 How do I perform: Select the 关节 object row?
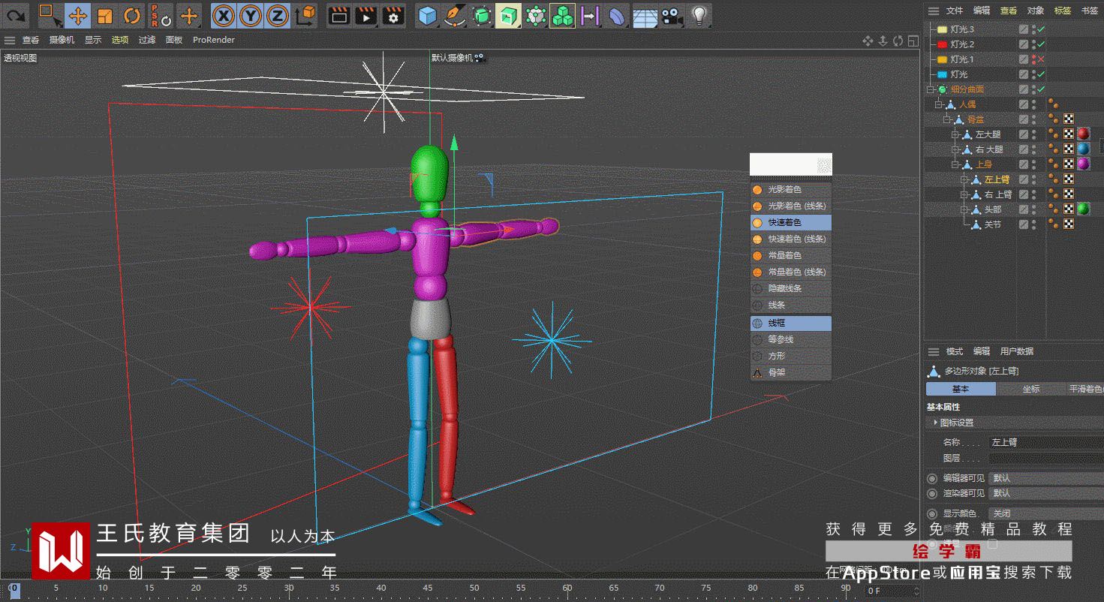[992, 224]
